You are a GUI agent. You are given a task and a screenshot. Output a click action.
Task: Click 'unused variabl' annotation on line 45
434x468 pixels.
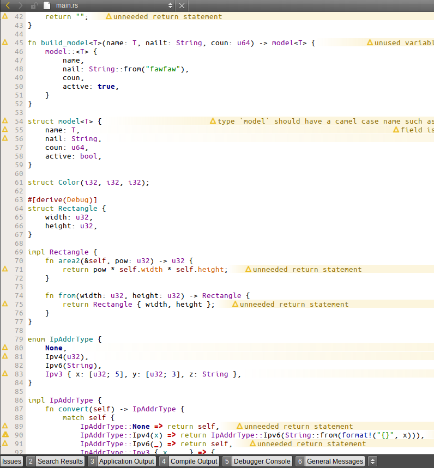404,43
